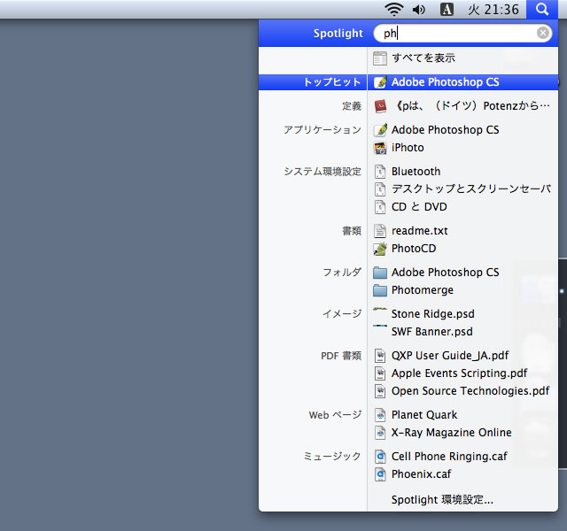Click the PhotoCD alias icon

click(380, 249)
